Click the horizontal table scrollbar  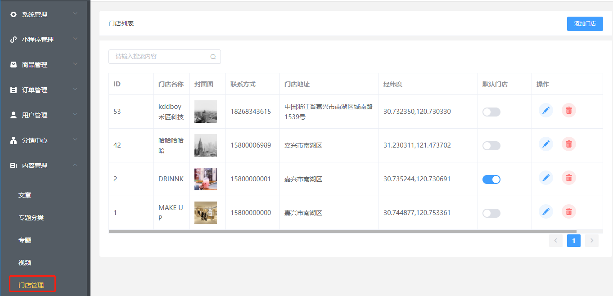tap(343, 232)
